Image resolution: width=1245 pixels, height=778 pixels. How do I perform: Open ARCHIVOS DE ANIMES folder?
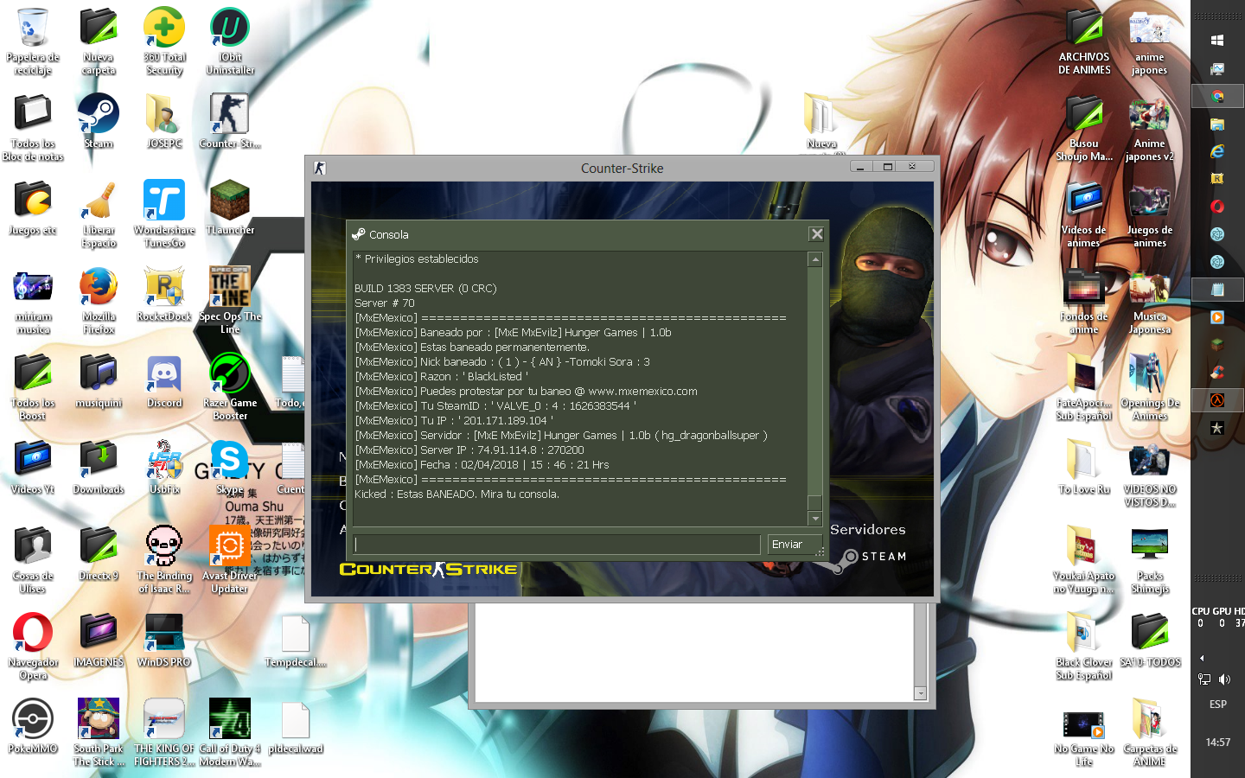[x=1084, y=41]
